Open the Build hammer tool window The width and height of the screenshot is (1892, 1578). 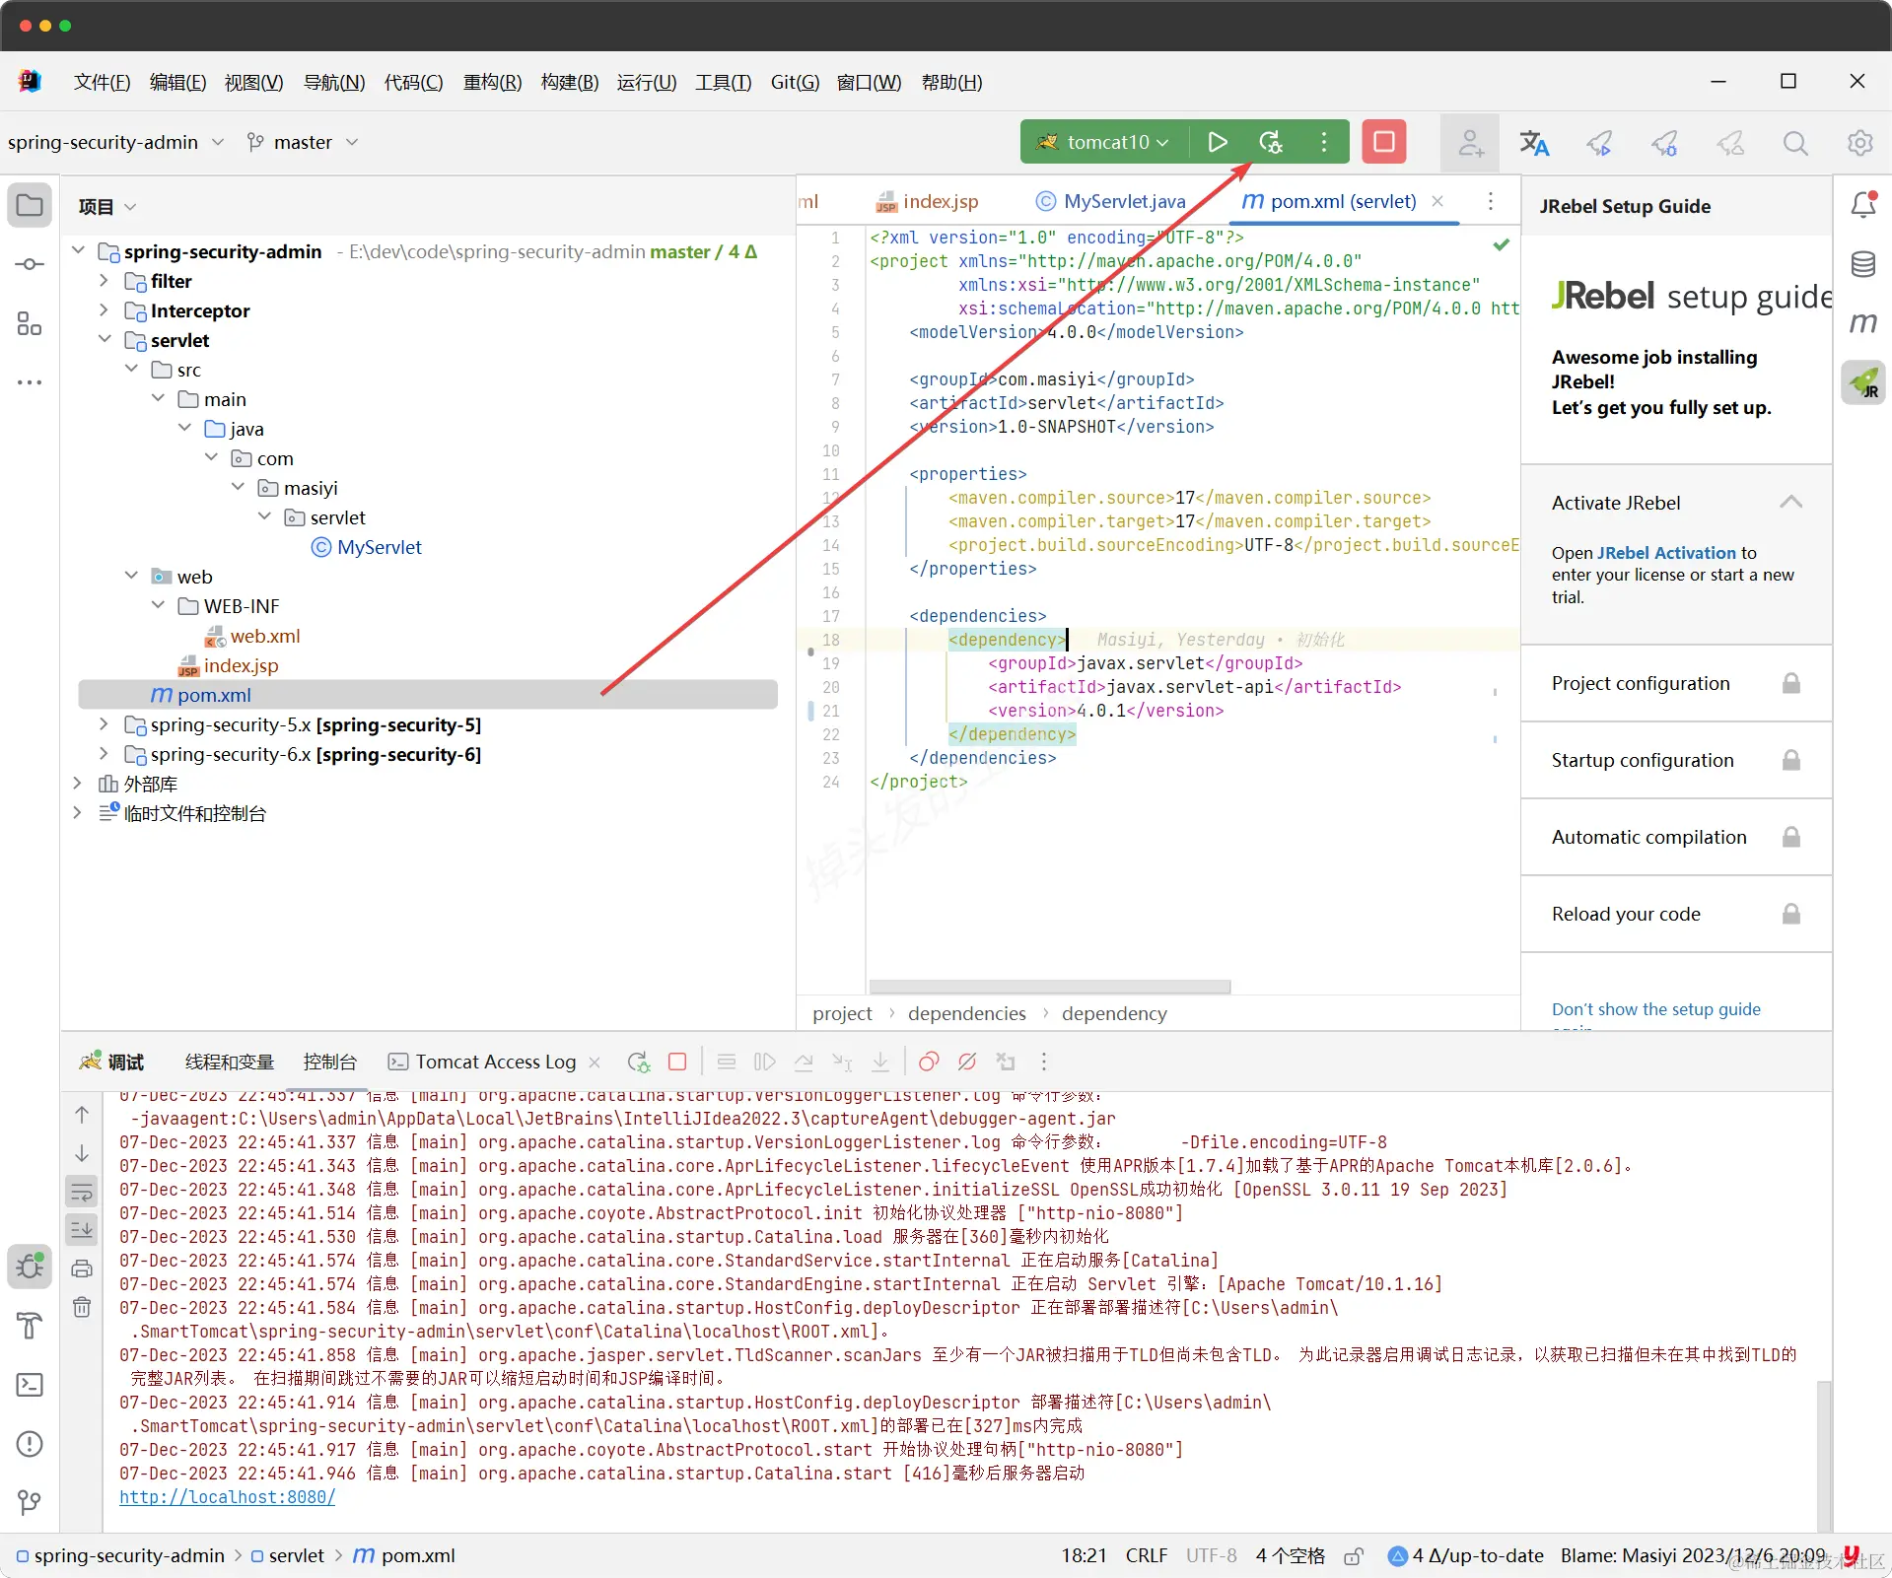click(30, 1326)
